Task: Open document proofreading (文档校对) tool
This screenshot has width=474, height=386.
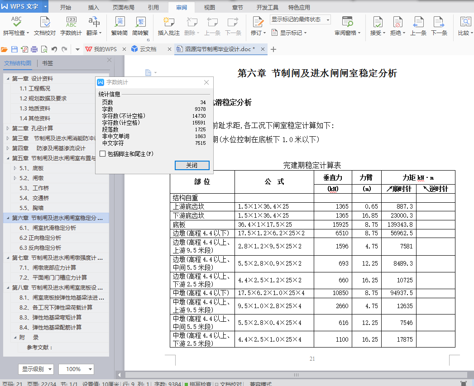Action: pyautogui.click(x=45, y=22)
